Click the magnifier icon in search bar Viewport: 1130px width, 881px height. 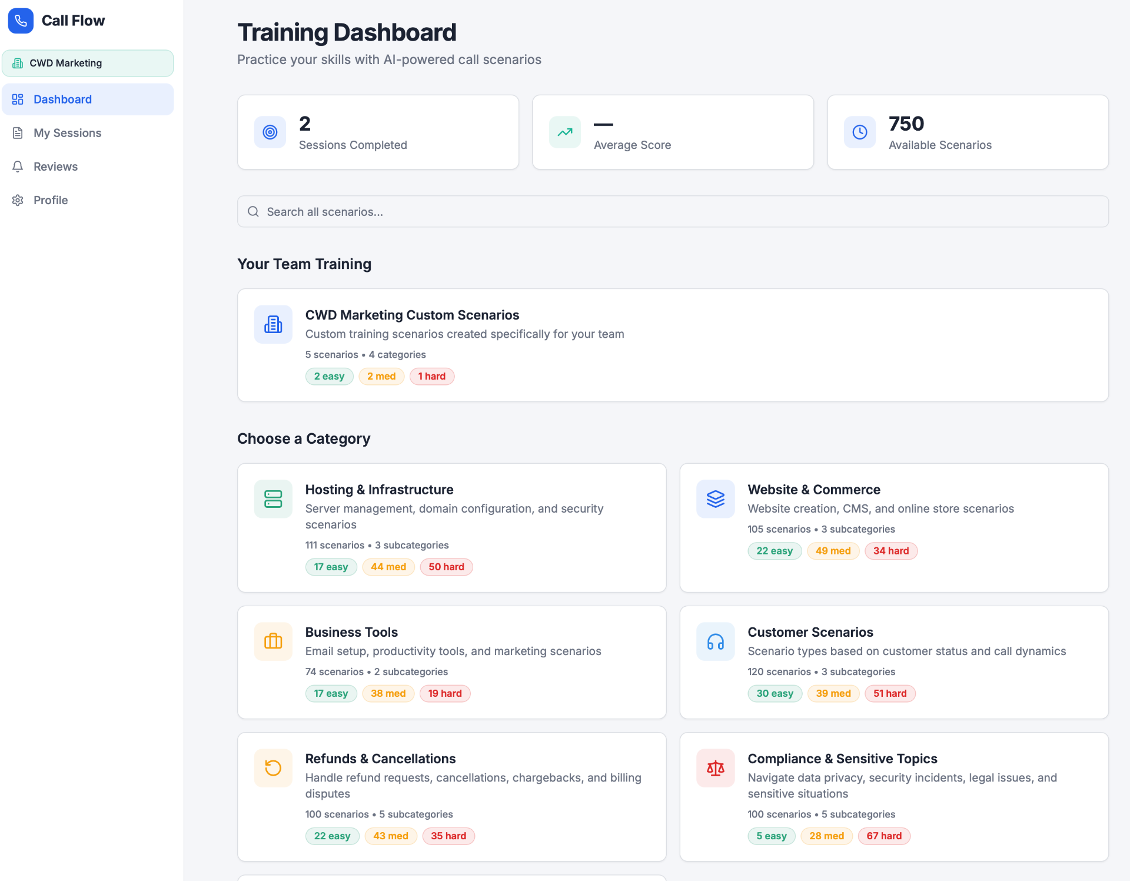pos(253,212)
